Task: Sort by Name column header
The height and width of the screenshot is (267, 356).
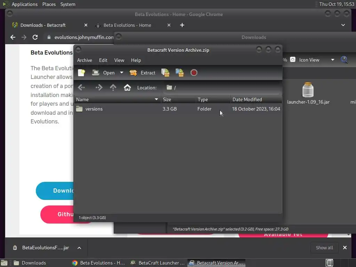Action: tap(117, 99)
